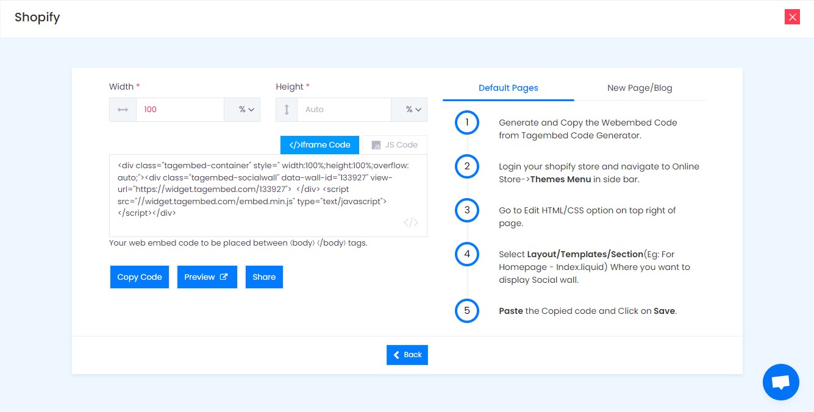
Task: Click the Share button
Action: point(264,277)
